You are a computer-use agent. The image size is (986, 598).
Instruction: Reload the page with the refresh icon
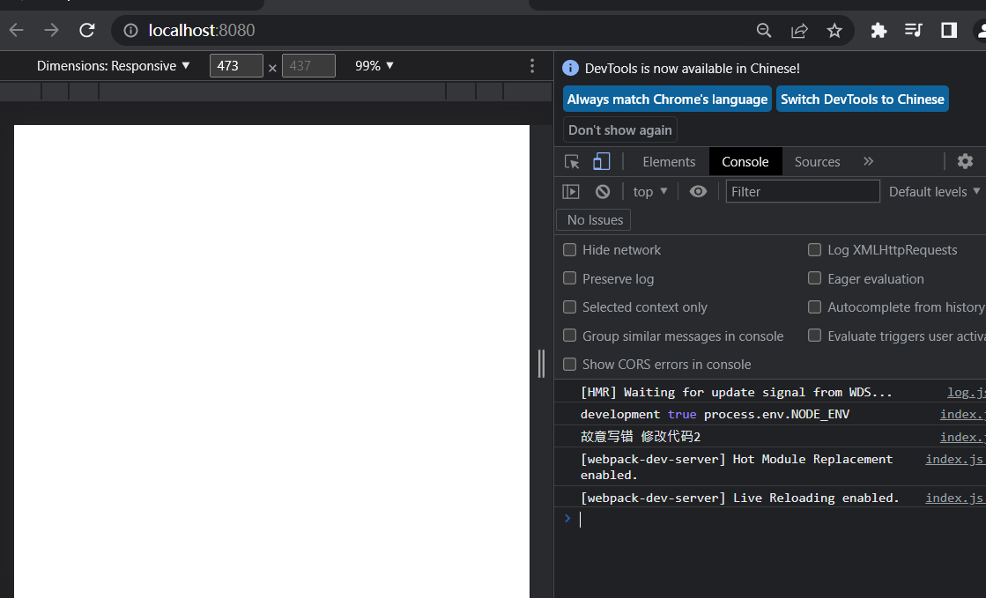(x=86, y=30)
